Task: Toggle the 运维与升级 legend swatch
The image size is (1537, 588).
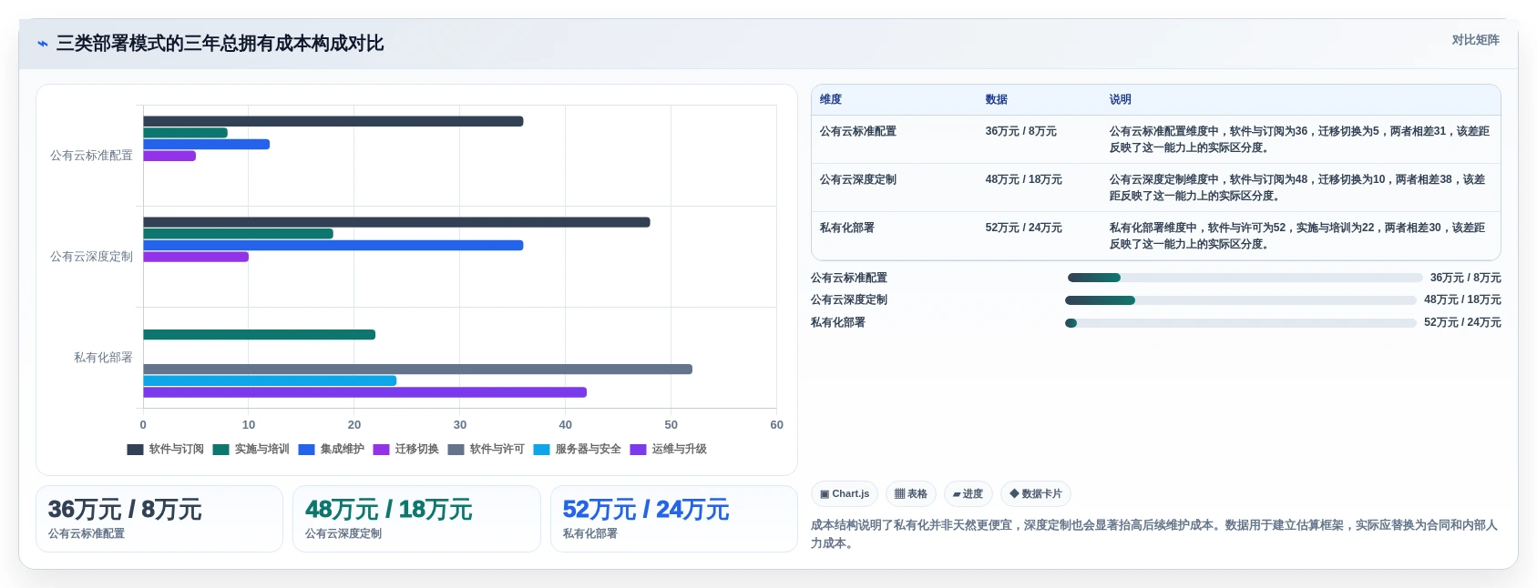Action: pyautogui.click(x=638, y=450)
